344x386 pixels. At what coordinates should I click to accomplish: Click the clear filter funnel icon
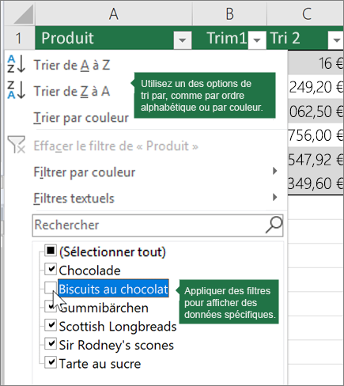(17, 145)
